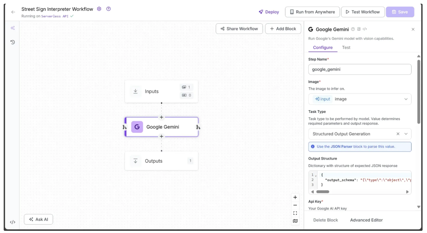
Task: Click the 'input' selector tag in Image field
Action: tap(323, 99)
